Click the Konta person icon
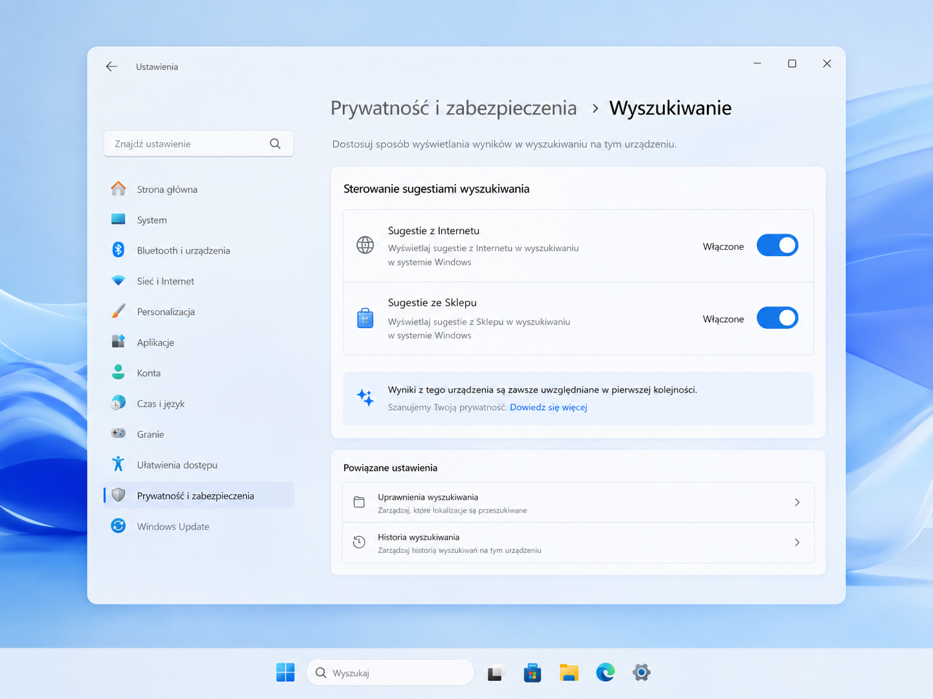Image resolution: width=933 pixels, height=699 pixels. click(119, 372)
